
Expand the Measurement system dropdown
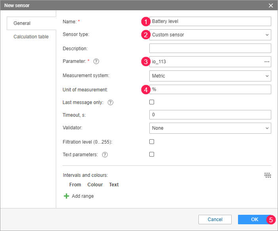(x=210, y=76)
